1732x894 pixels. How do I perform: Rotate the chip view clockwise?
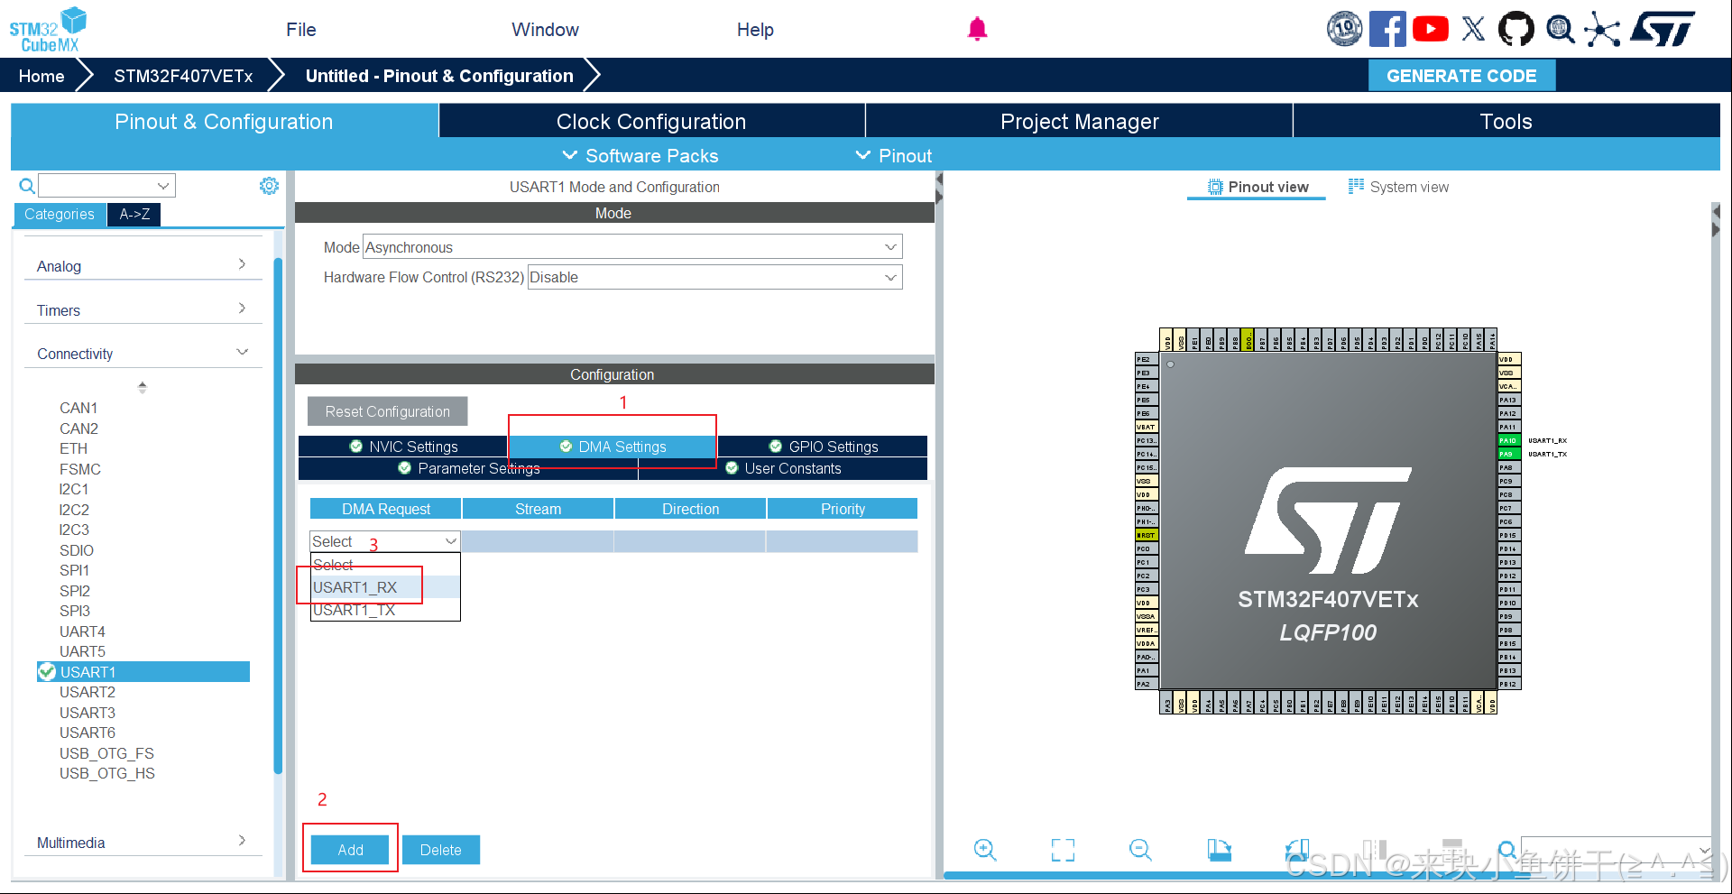click(x=1220, y=850)
